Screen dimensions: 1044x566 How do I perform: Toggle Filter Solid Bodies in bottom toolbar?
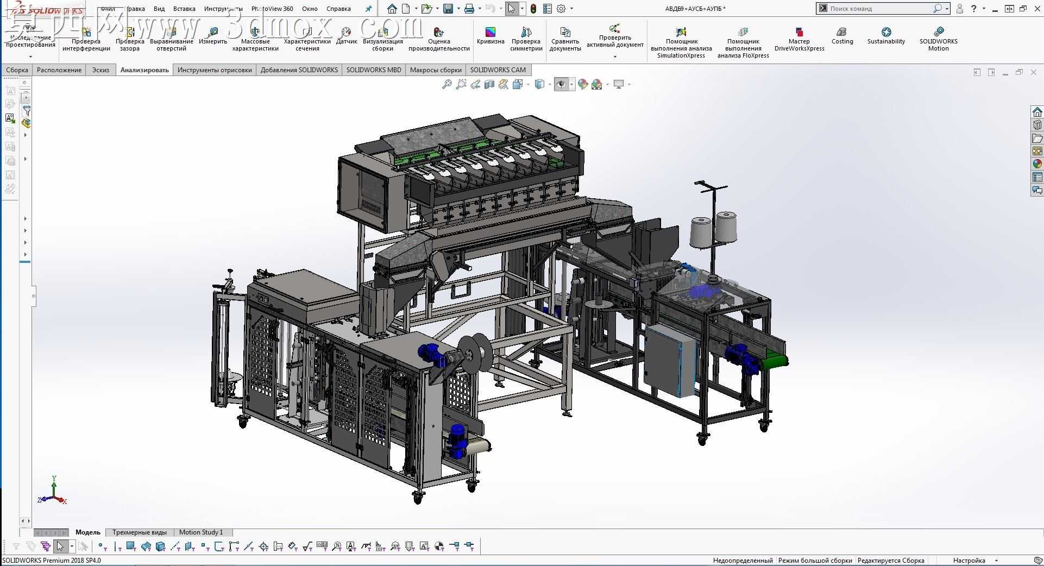[160, 546]
